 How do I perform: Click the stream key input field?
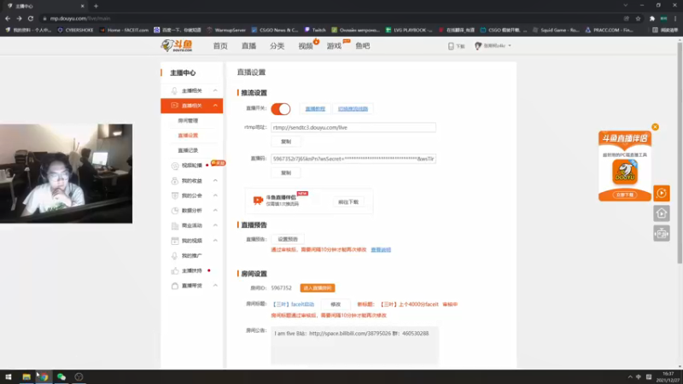pos(353,159)
